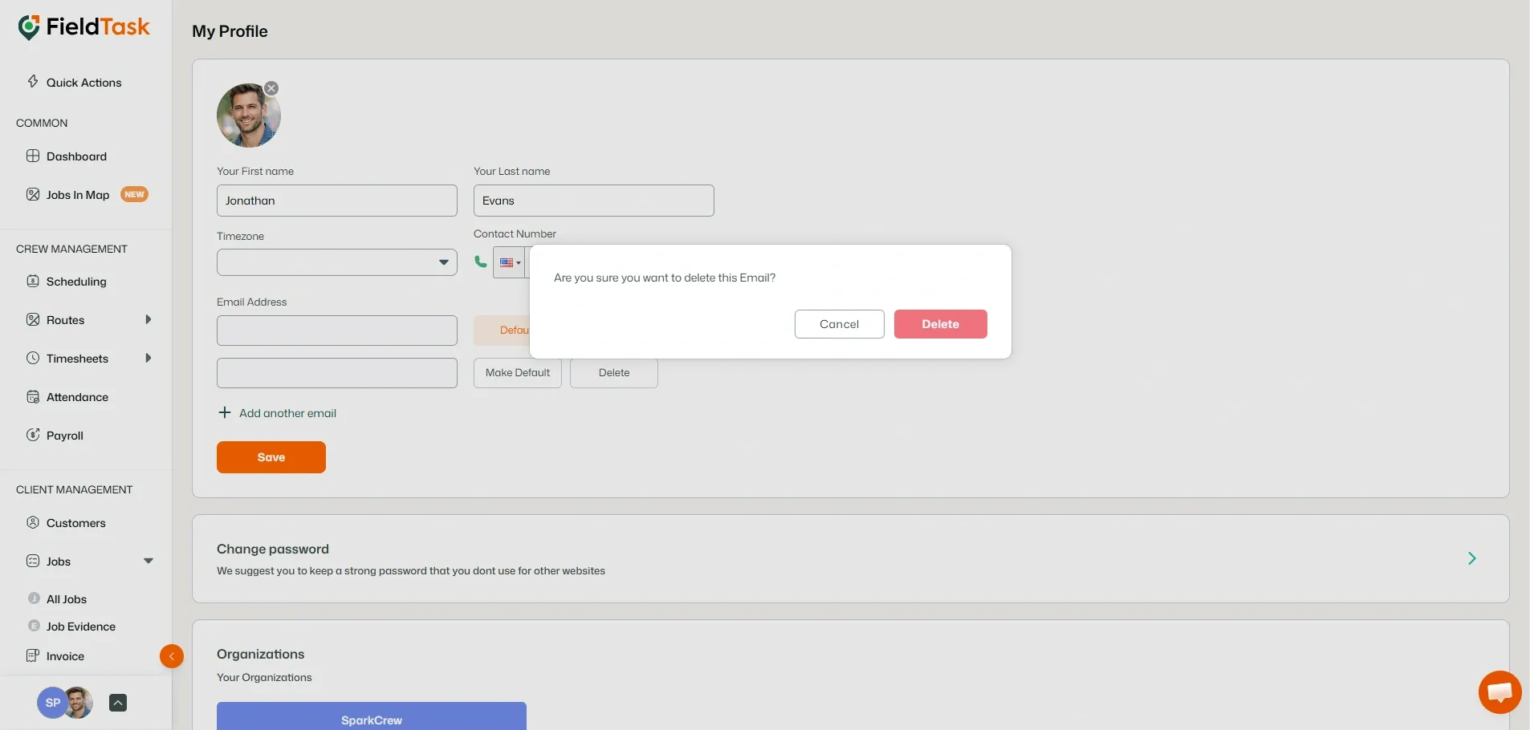The width and height of the screenshot is (1530, 730).
Task: Click the Job Evidence bullet icon
Action: point(34,626)
